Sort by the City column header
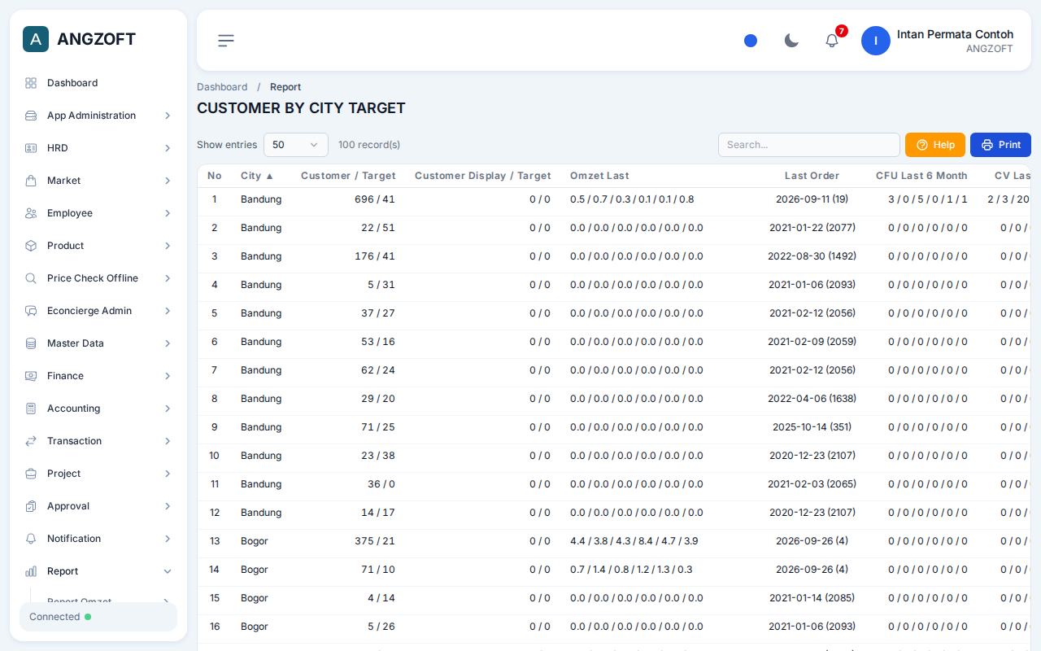 point(257,176)
